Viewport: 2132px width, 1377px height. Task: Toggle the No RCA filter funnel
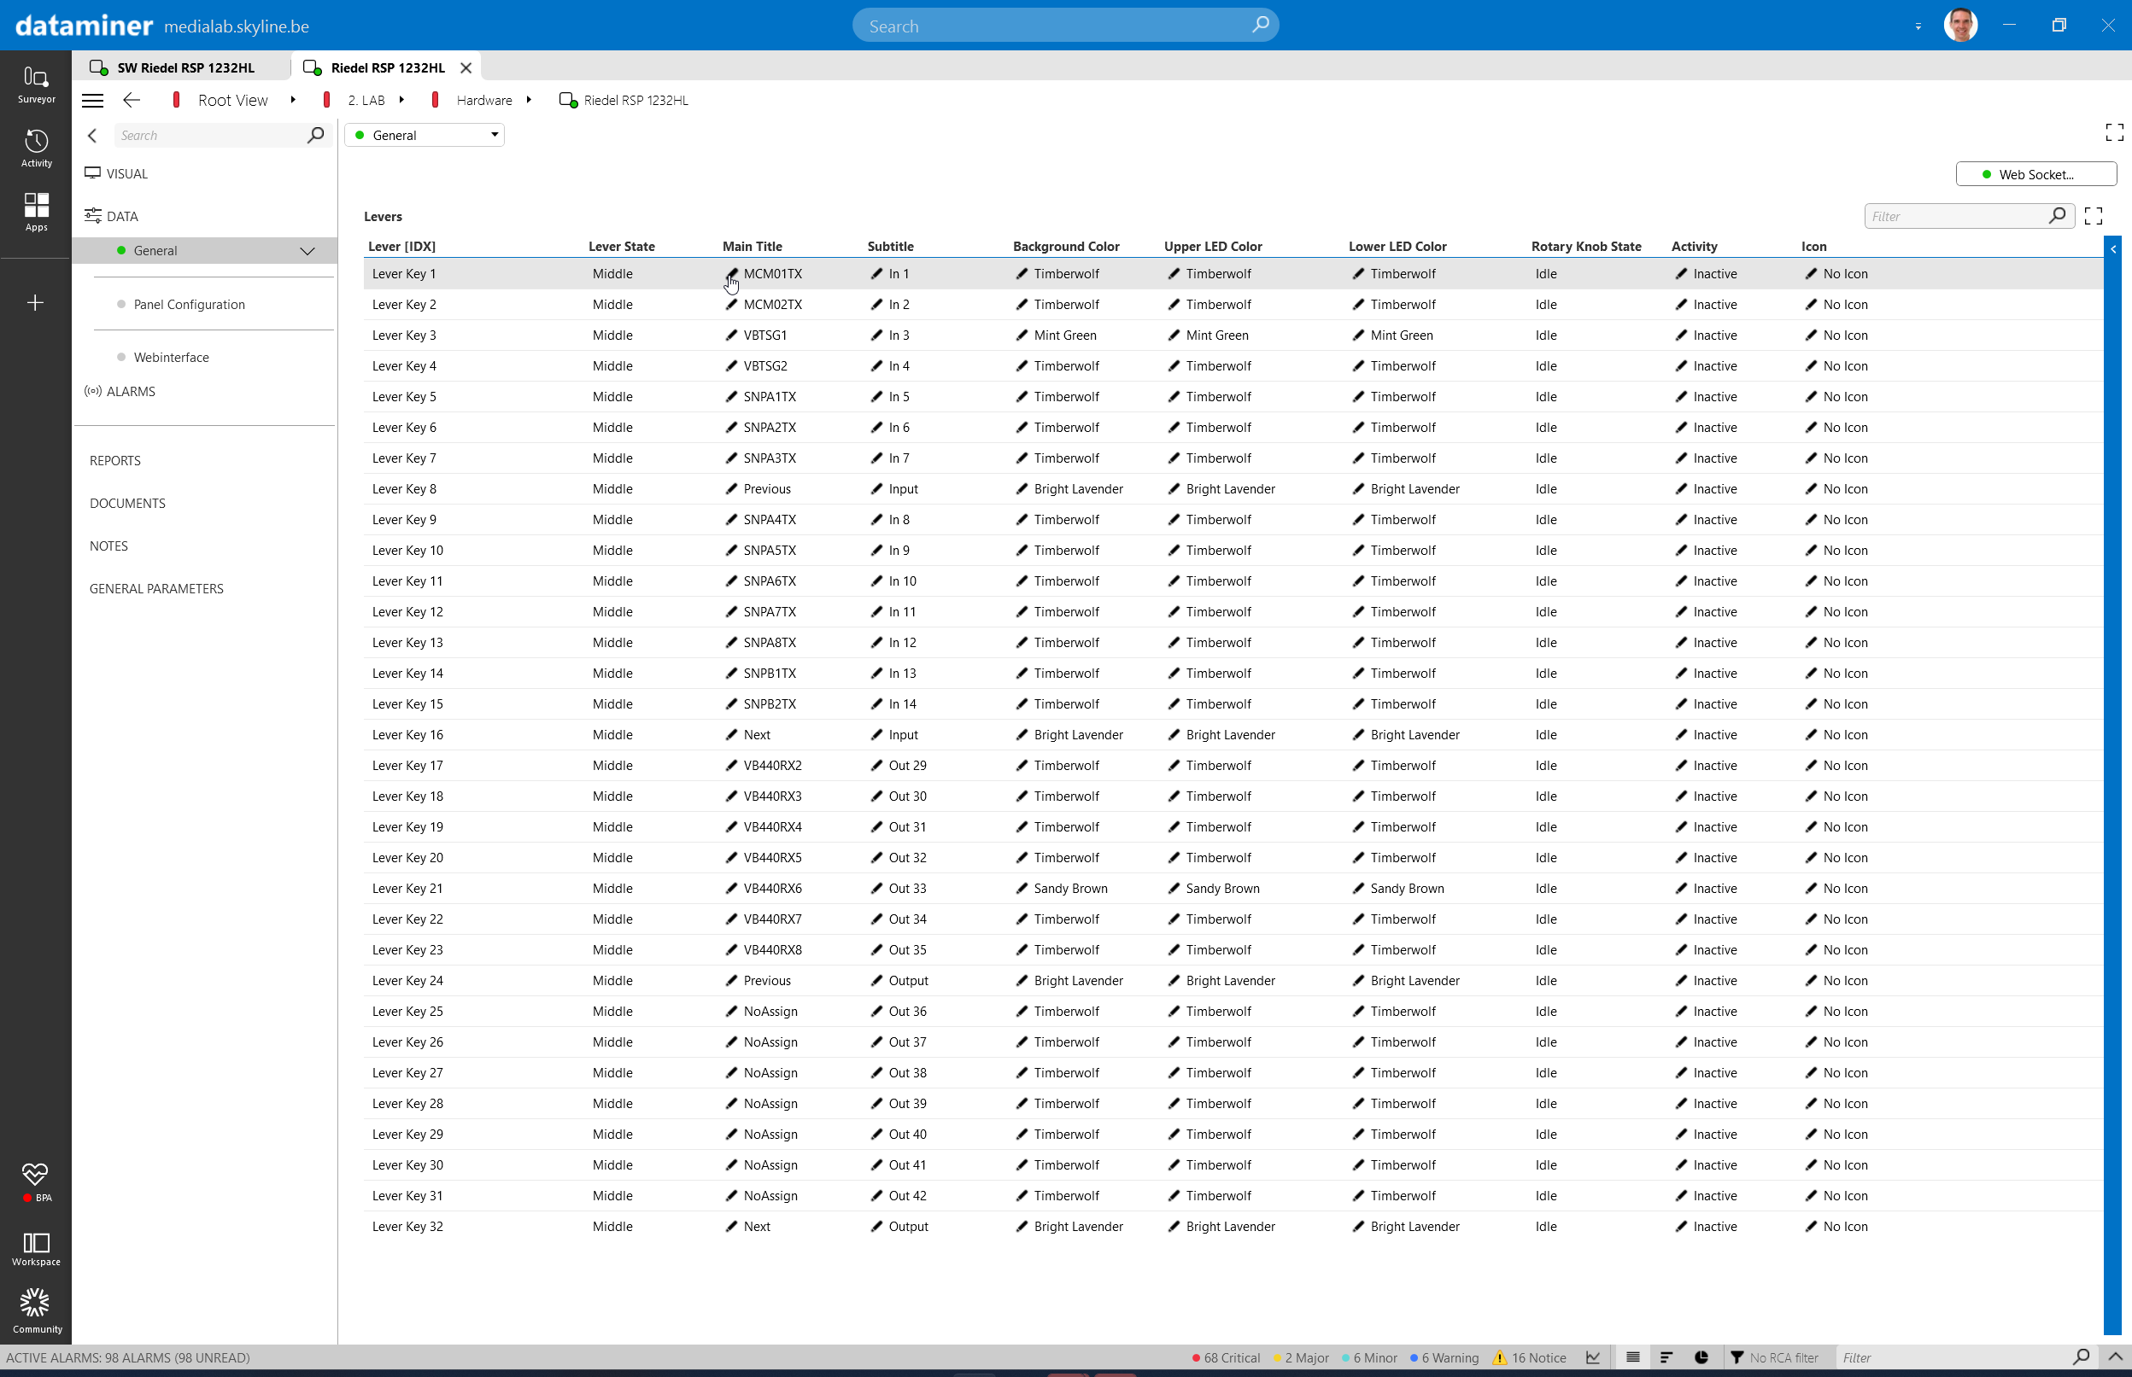[1737, 1357]
